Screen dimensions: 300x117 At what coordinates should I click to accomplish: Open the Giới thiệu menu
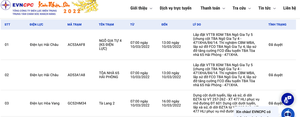139,8
